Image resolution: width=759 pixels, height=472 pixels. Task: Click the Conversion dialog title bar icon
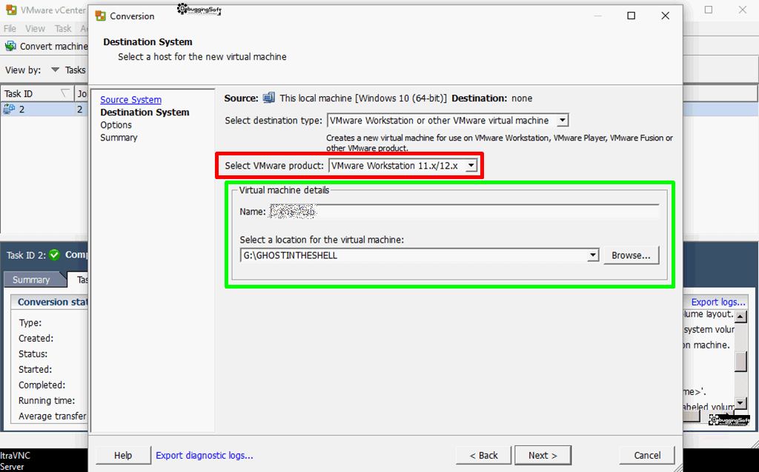point(101,16)
